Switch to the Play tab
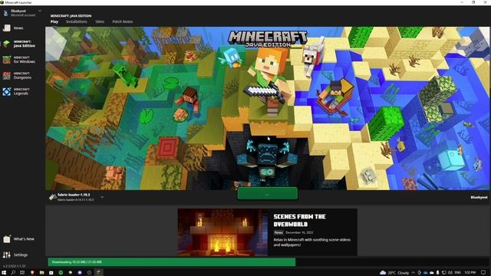The image size is (491, 276). tap(54, 21)
